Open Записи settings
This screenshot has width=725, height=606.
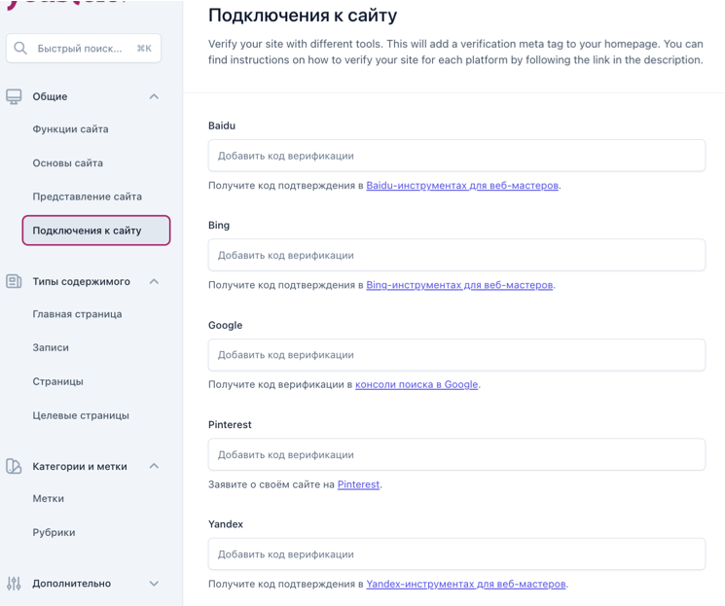pos(51,347)
